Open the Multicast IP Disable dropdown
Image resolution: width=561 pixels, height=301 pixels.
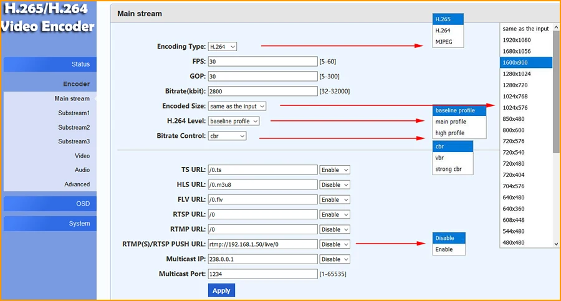click(335, 259)
